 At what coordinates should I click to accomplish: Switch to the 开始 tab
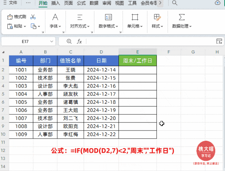point(43,3)
